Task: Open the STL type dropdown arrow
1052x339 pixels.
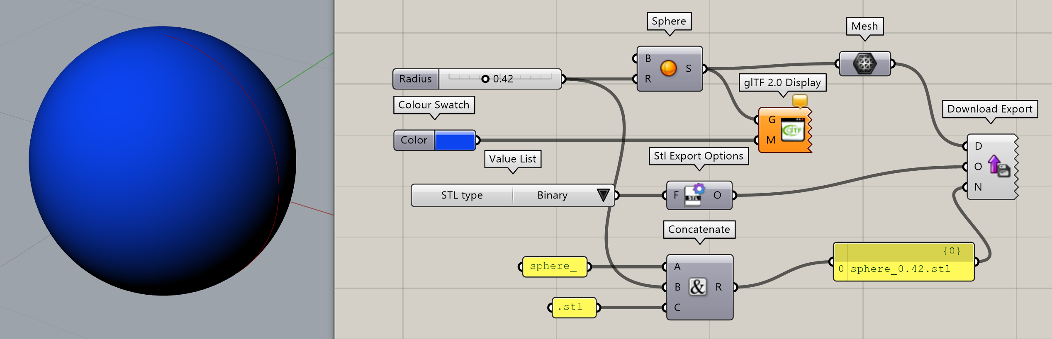Action: (603, 195)
